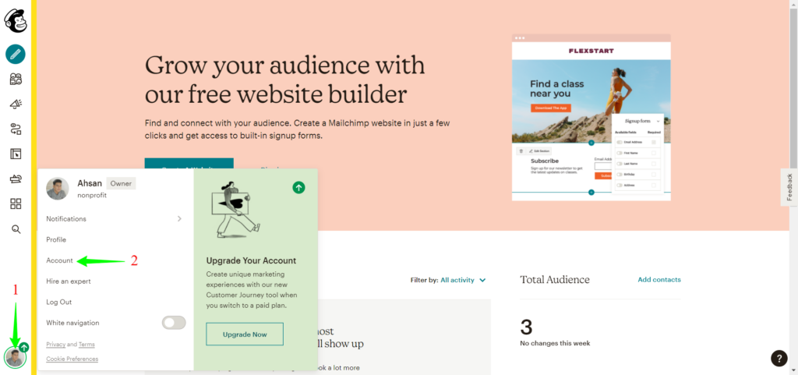Click Ahsan's profile photo in account popup
The image size is (798, 375).
click(58, 189)
